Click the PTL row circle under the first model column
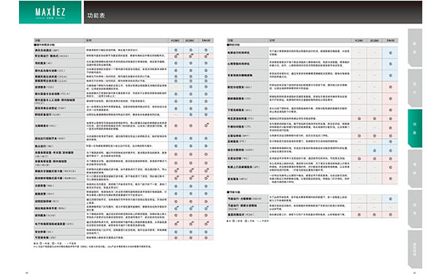Viewport: 442px width, 274px height. pyautogui.click(x=359, y=118)
